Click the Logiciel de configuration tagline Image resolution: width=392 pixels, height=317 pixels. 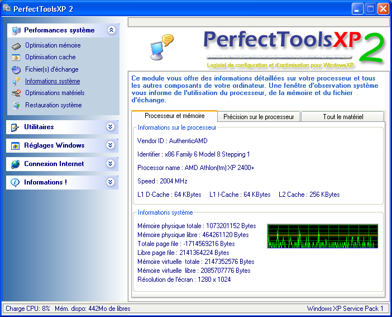tap(280, 65)
